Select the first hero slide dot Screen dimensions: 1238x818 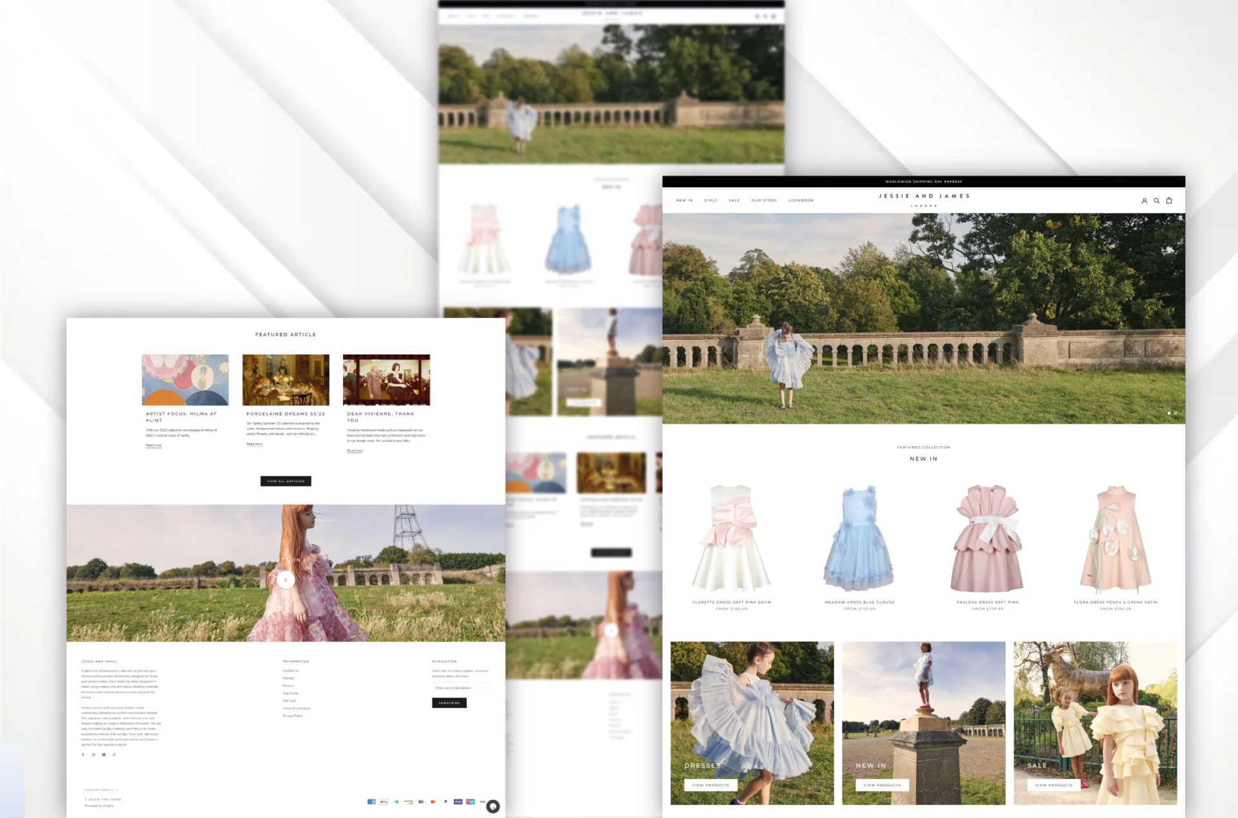click(x=1169, y=413)
